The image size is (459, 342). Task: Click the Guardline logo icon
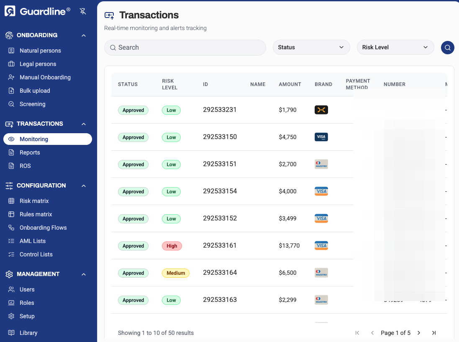pyautogui.click(x=9, y=11)
